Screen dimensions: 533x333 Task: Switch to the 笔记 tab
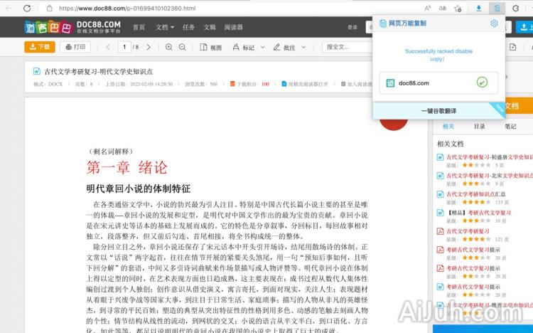[510, 127]
